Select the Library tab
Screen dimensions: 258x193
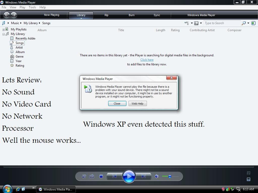point(81,15)
